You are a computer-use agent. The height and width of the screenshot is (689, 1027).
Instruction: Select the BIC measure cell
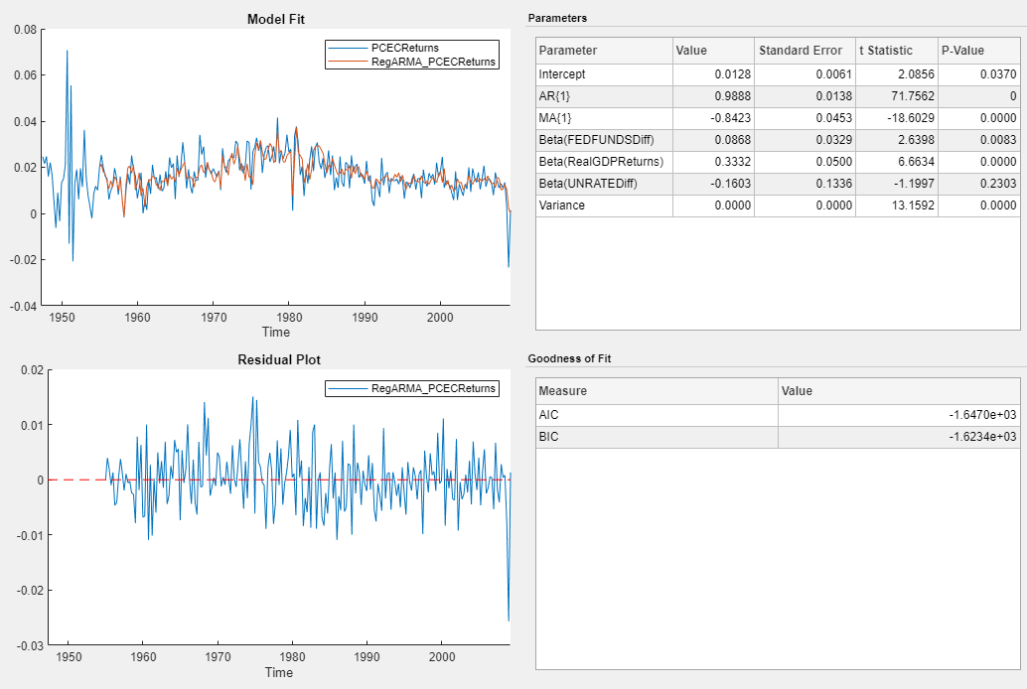point(657,437)
